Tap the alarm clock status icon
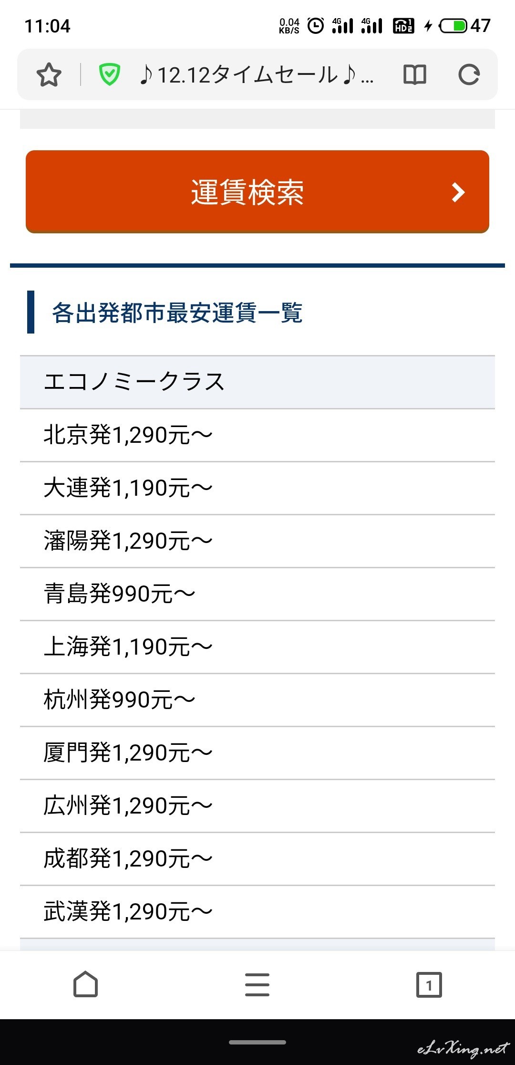515x1065 pixels. [x=316, y=26]
